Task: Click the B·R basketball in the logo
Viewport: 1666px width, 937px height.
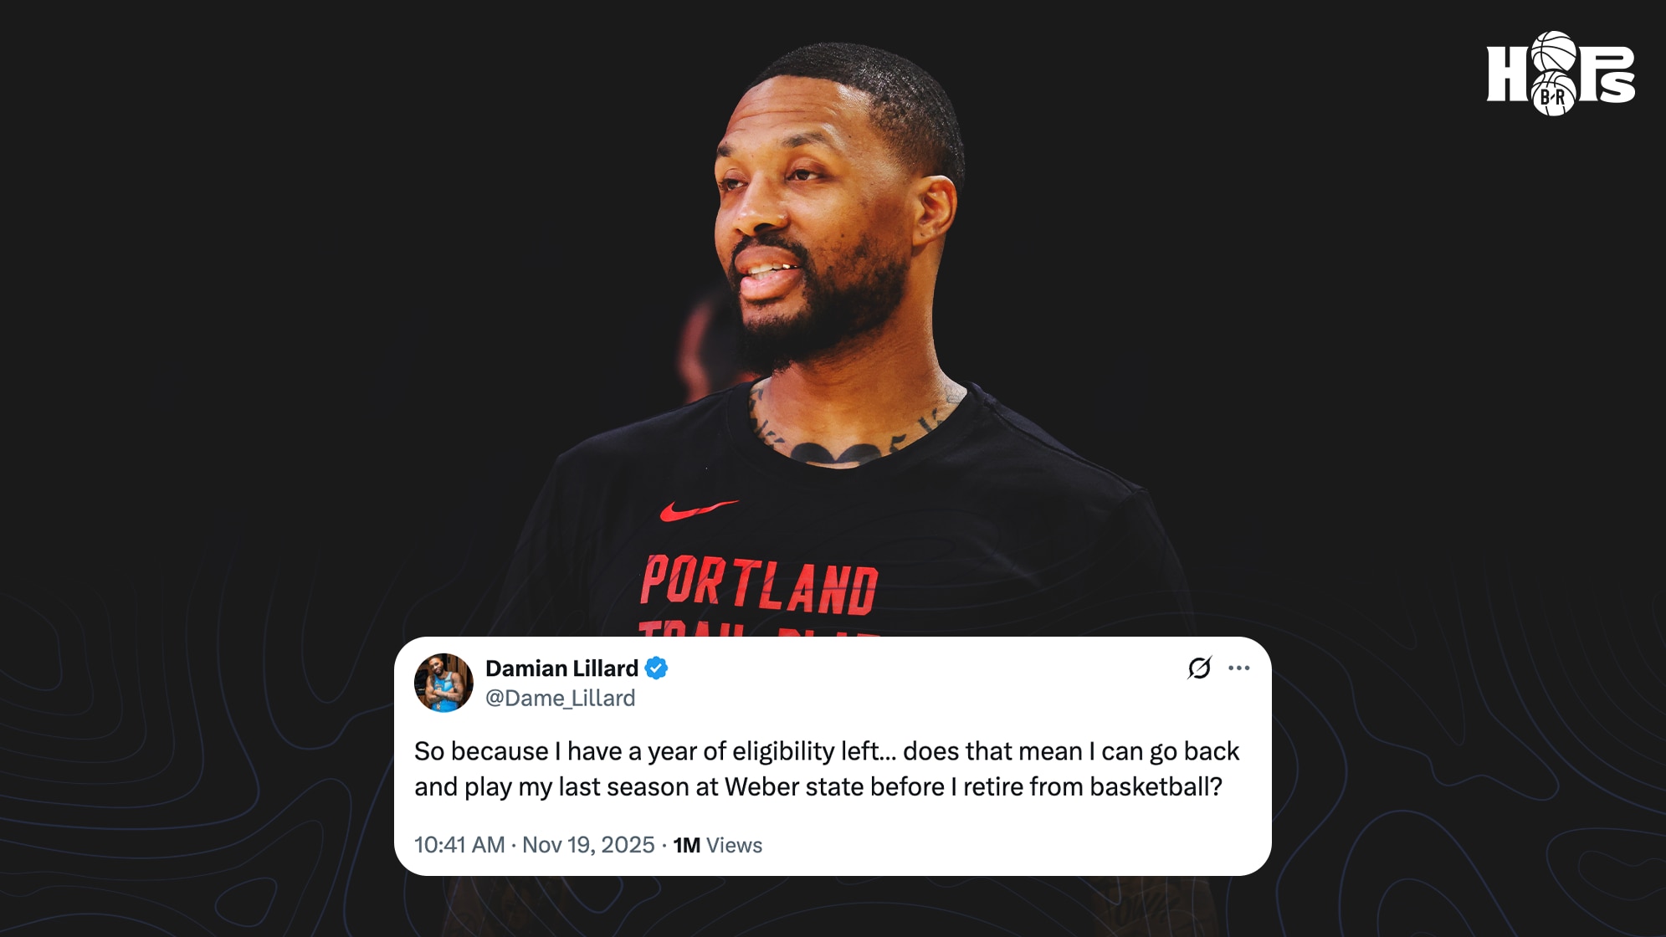Action: 1554,95
